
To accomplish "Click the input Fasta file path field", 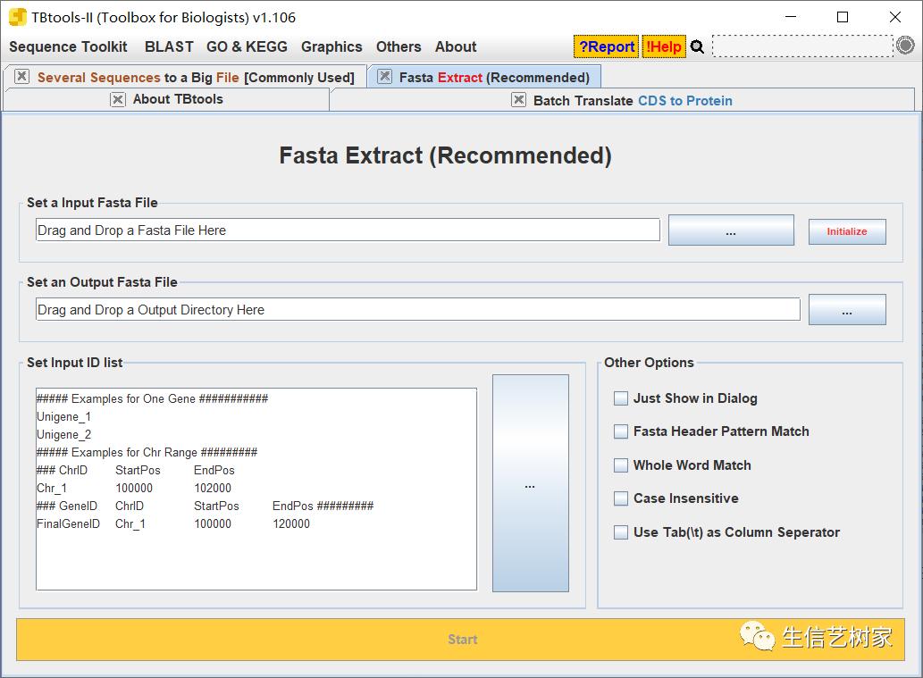I will pos(347,230).
